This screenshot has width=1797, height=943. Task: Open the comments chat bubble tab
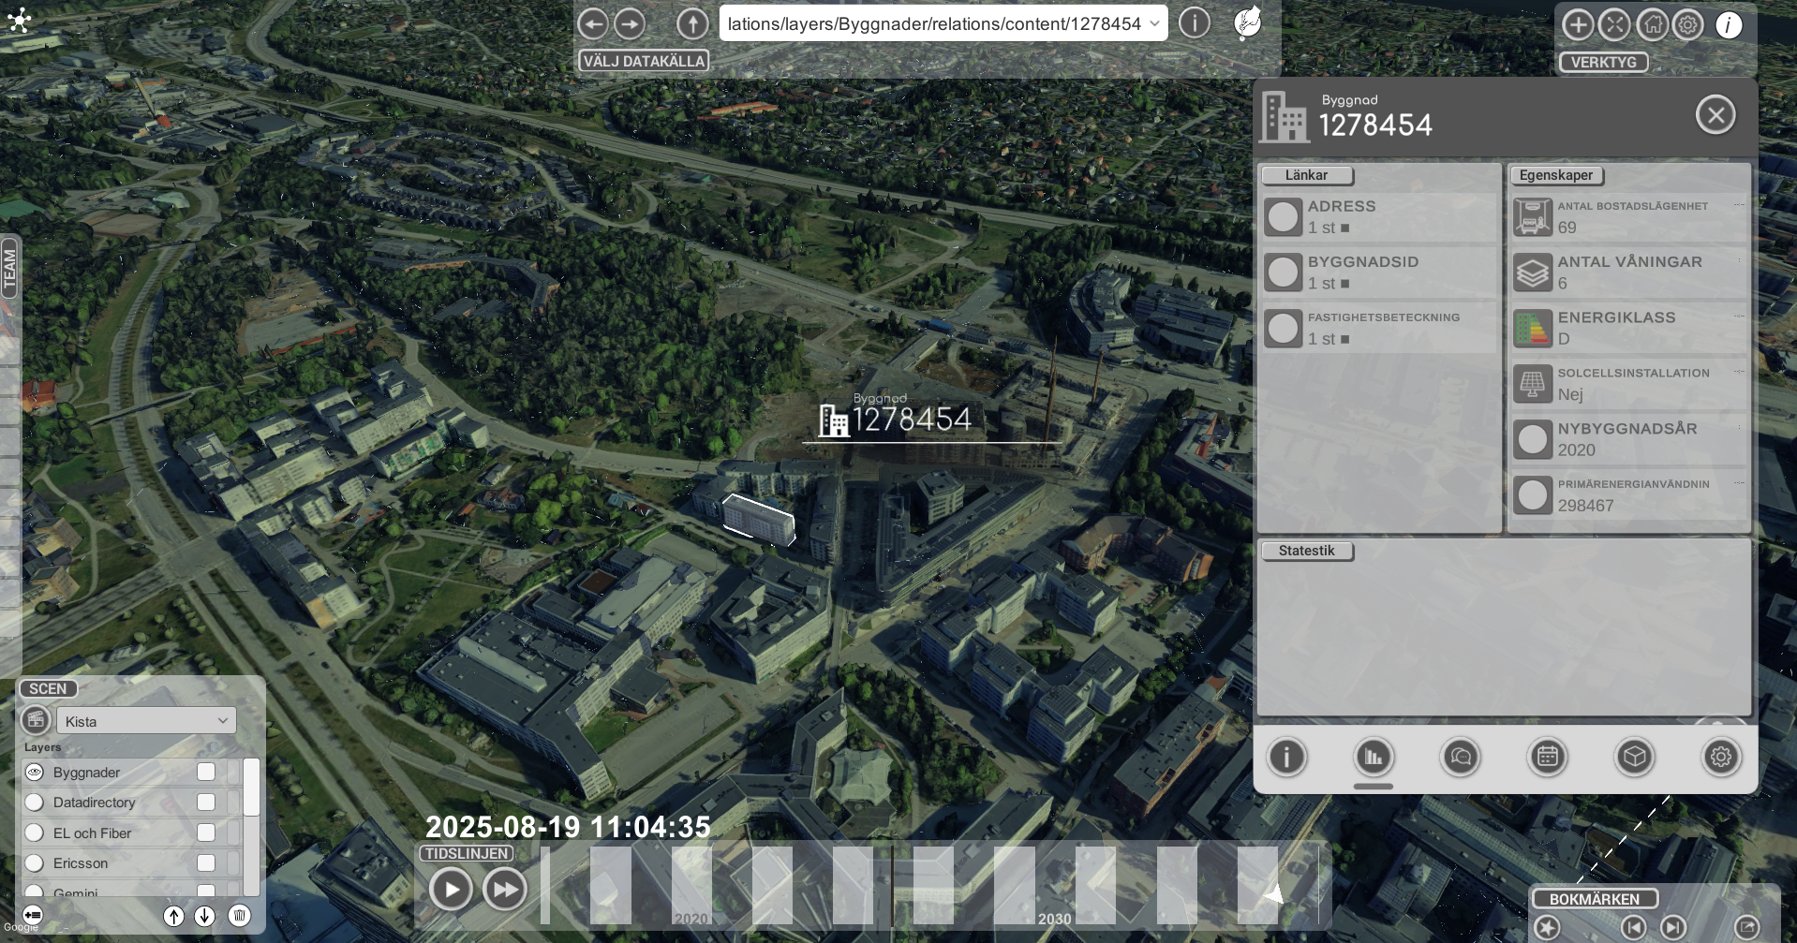point(1461,757)
